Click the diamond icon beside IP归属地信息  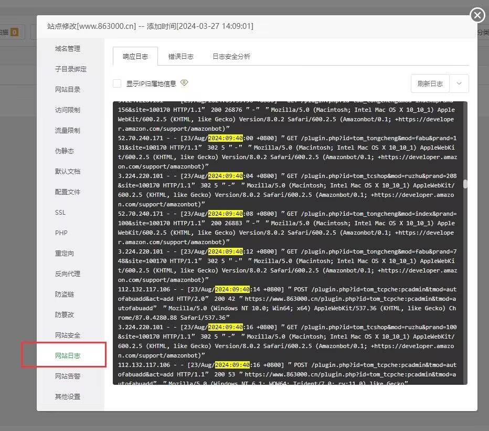[184, 83]
